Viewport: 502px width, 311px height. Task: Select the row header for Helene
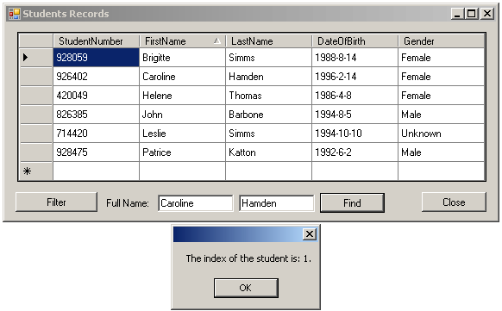(36, 96)
